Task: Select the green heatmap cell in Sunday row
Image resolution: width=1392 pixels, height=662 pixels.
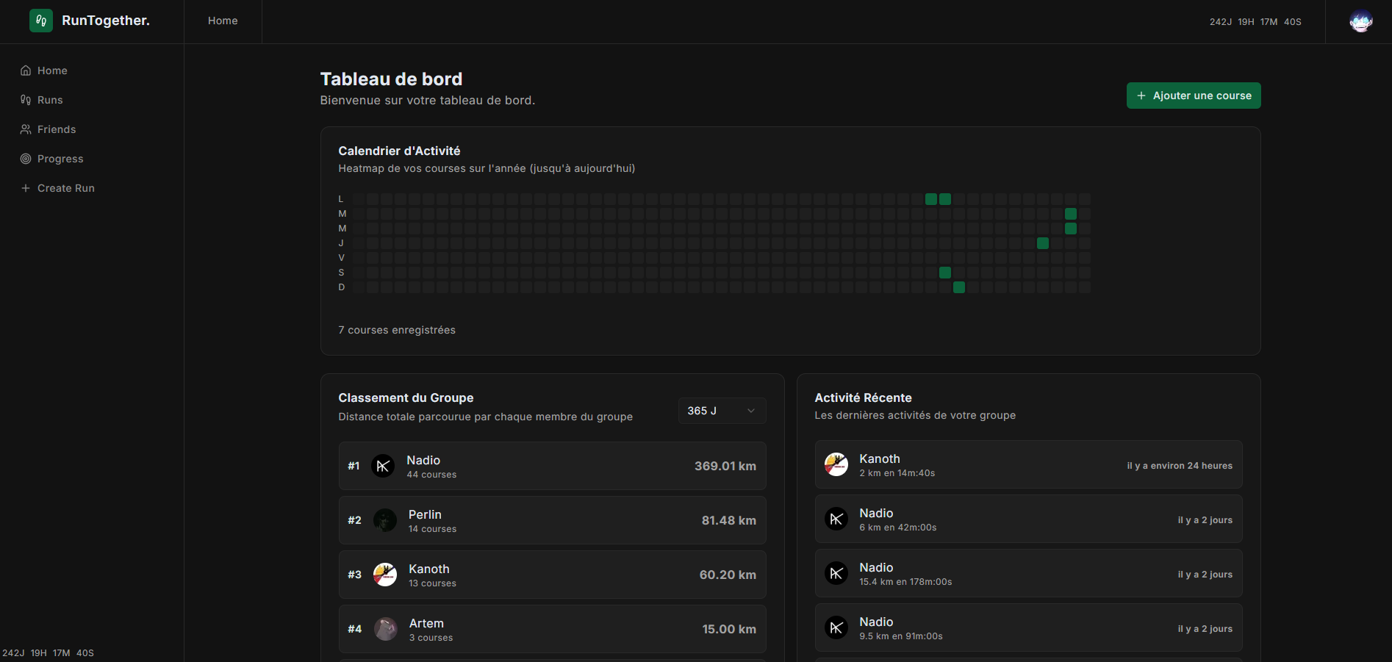Action: 958,287
